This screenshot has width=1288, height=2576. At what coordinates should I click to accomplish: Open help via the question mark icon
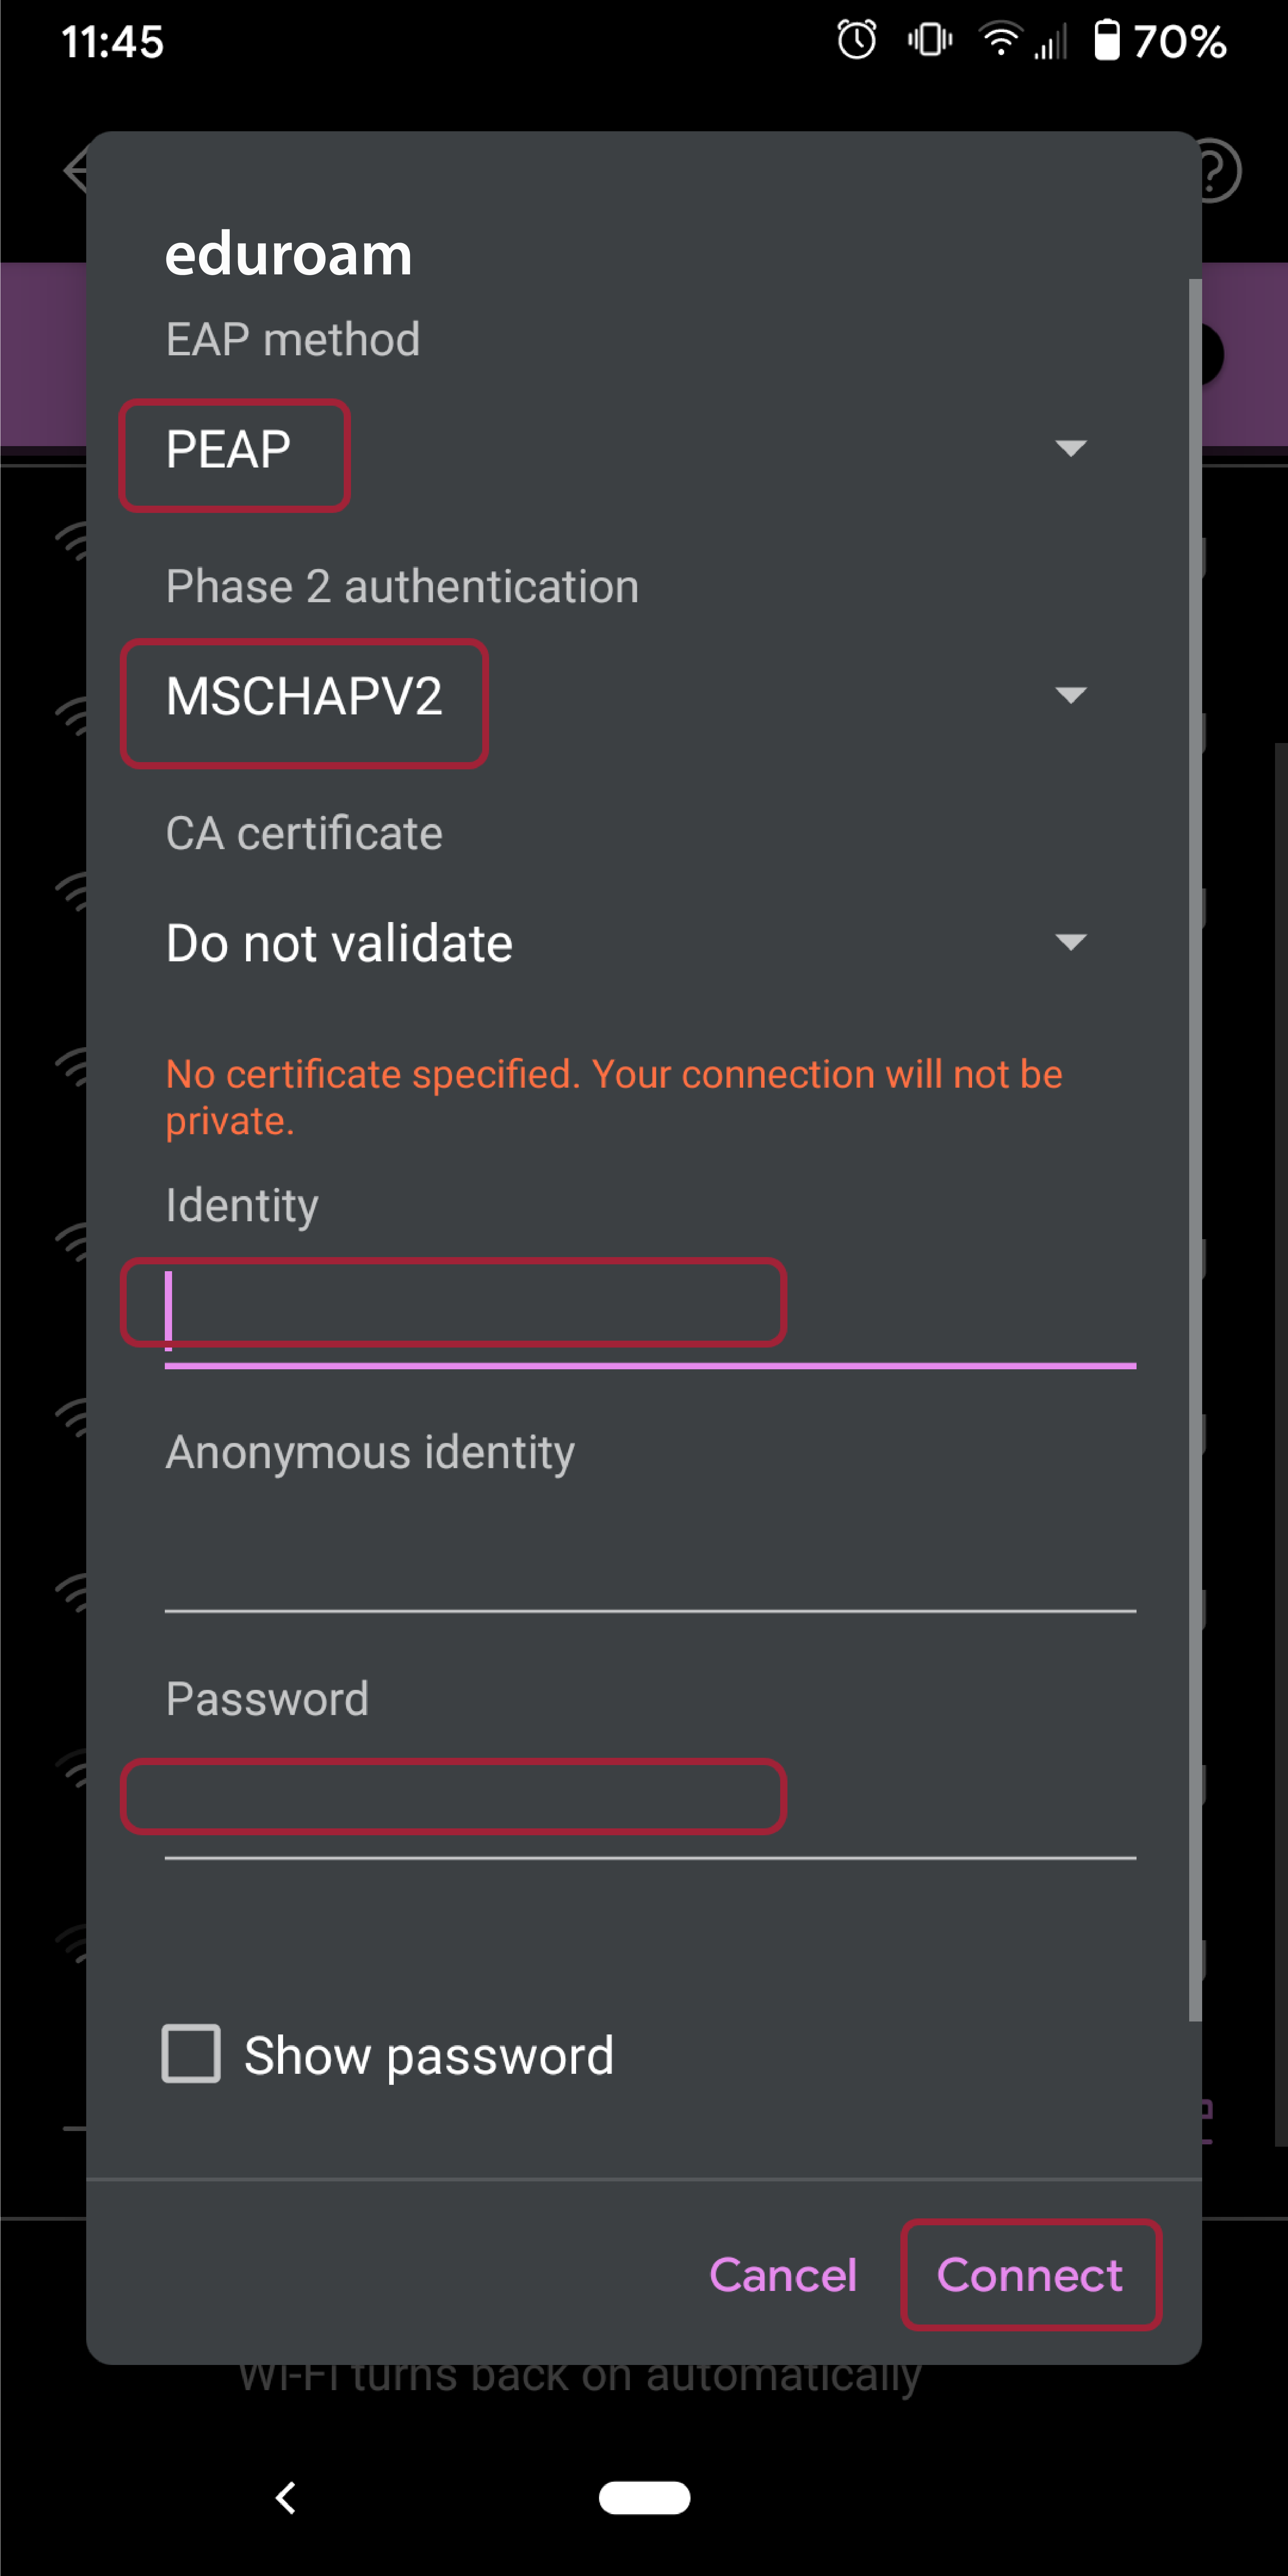click(1216, 171)
